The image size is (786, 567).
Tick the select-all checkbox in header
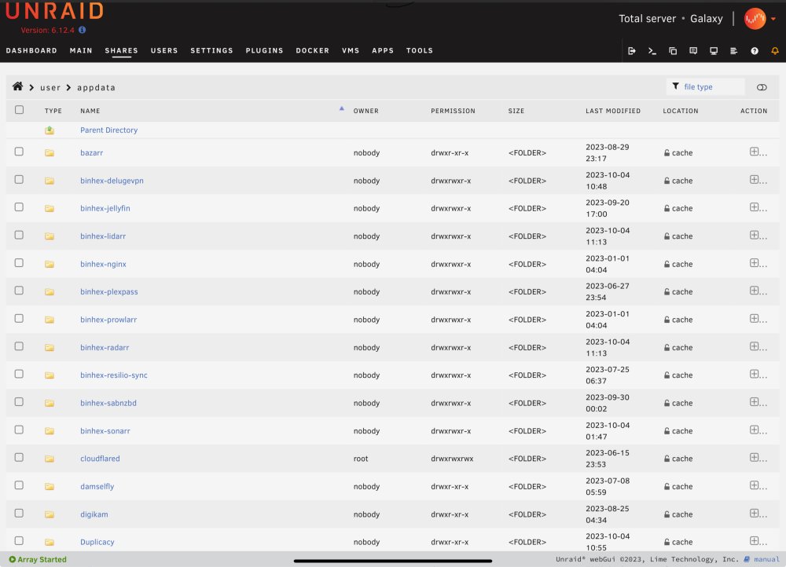19,110
